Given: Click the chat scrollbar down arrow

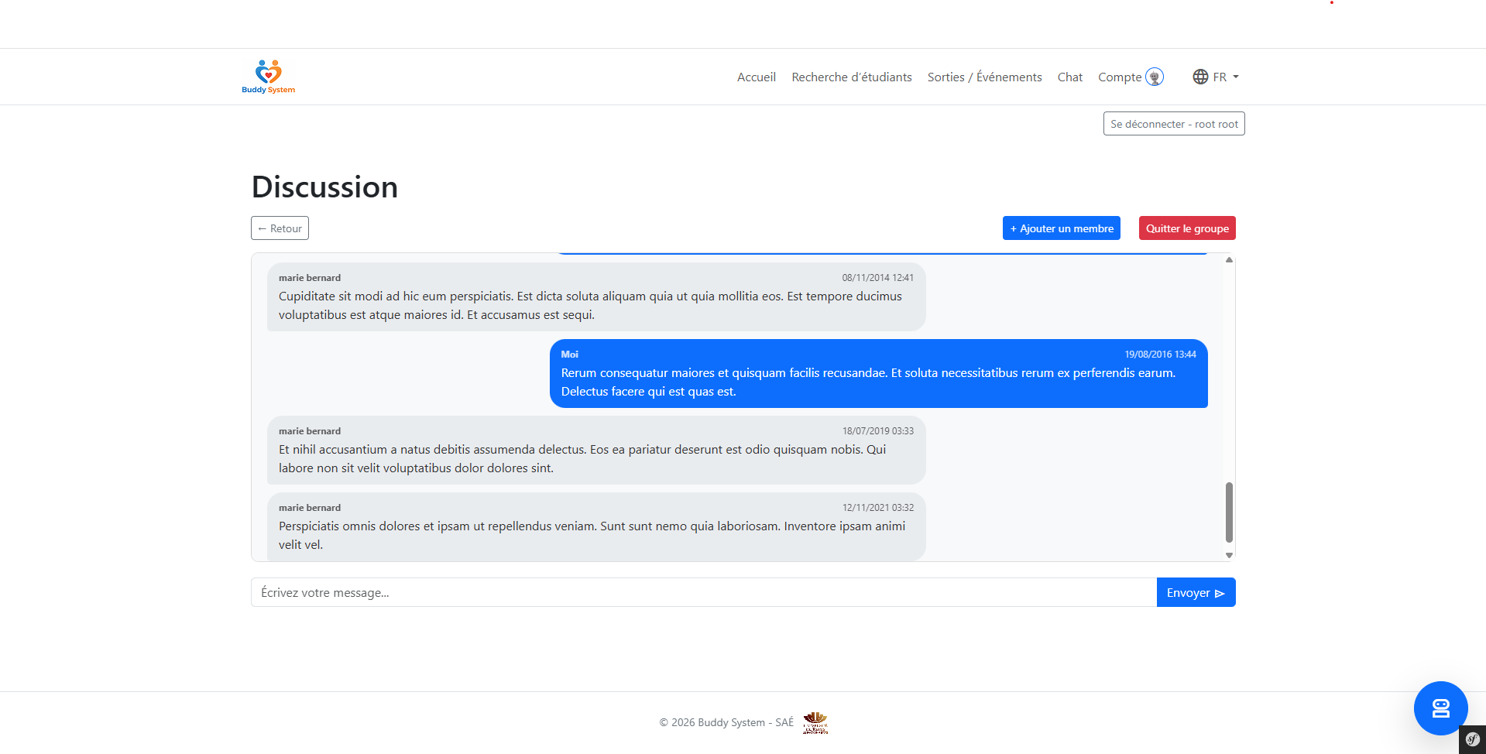Looking at the screenshot, I should 1229,555.
